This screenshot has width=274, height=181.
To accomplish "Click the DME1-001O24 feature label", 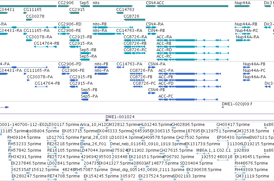I will click(120, 117).
